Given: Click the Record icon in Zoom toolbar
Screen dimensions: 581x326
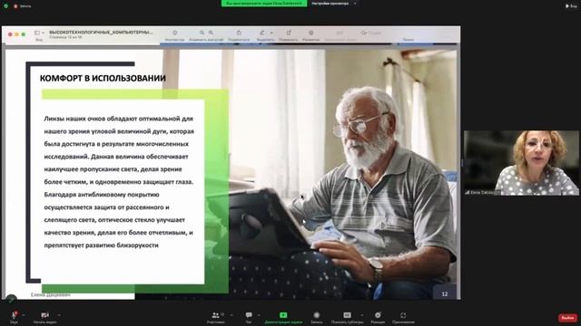Looking at the screenshot, I should tap(317, 315).
